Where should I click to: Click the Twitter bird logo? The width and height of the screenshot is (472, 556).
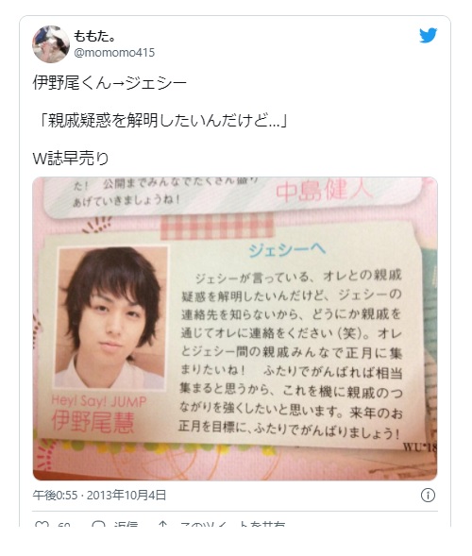click(428, 36)
